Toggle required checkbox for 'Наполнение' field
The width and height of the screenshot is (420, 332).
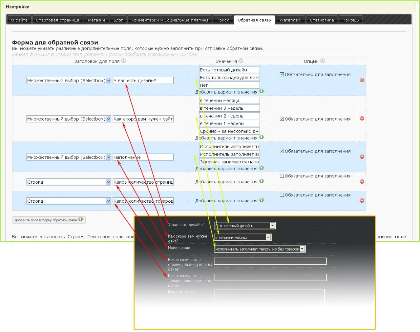click(282, 151)
